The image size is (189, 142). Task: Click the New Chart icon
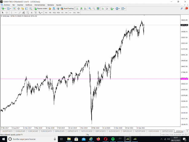[2, 8]
